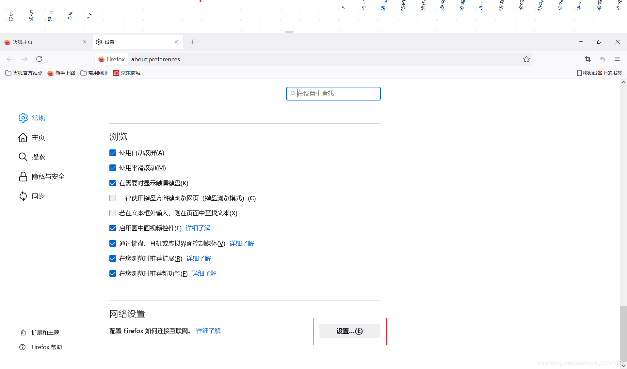Toggle 通过键盘、耳机控制媒体 checkbox
Viewport: 627px width, 369px height.
(113, 243)
